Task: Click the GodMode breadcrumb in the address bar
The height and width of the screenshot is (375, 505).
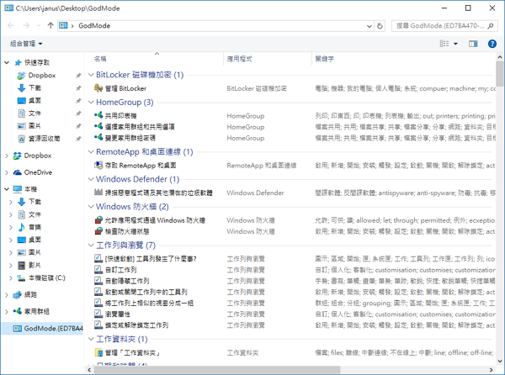Action: click(94, 26)
